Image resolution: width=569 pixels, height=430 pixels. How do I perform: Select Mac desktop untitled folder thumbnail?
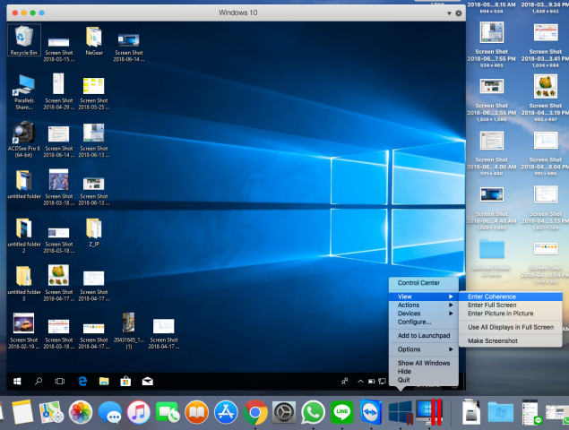(x=492, y=249)
